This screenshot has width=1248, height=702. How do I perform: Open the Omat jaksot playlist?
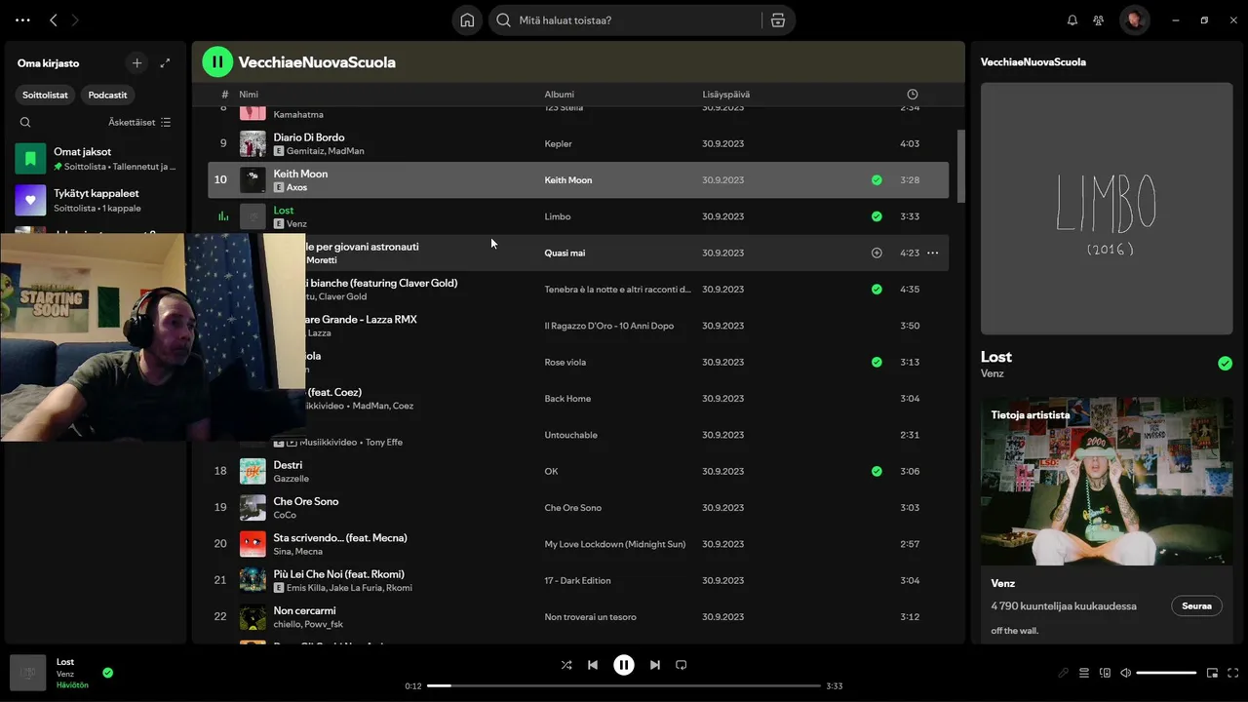96,158
